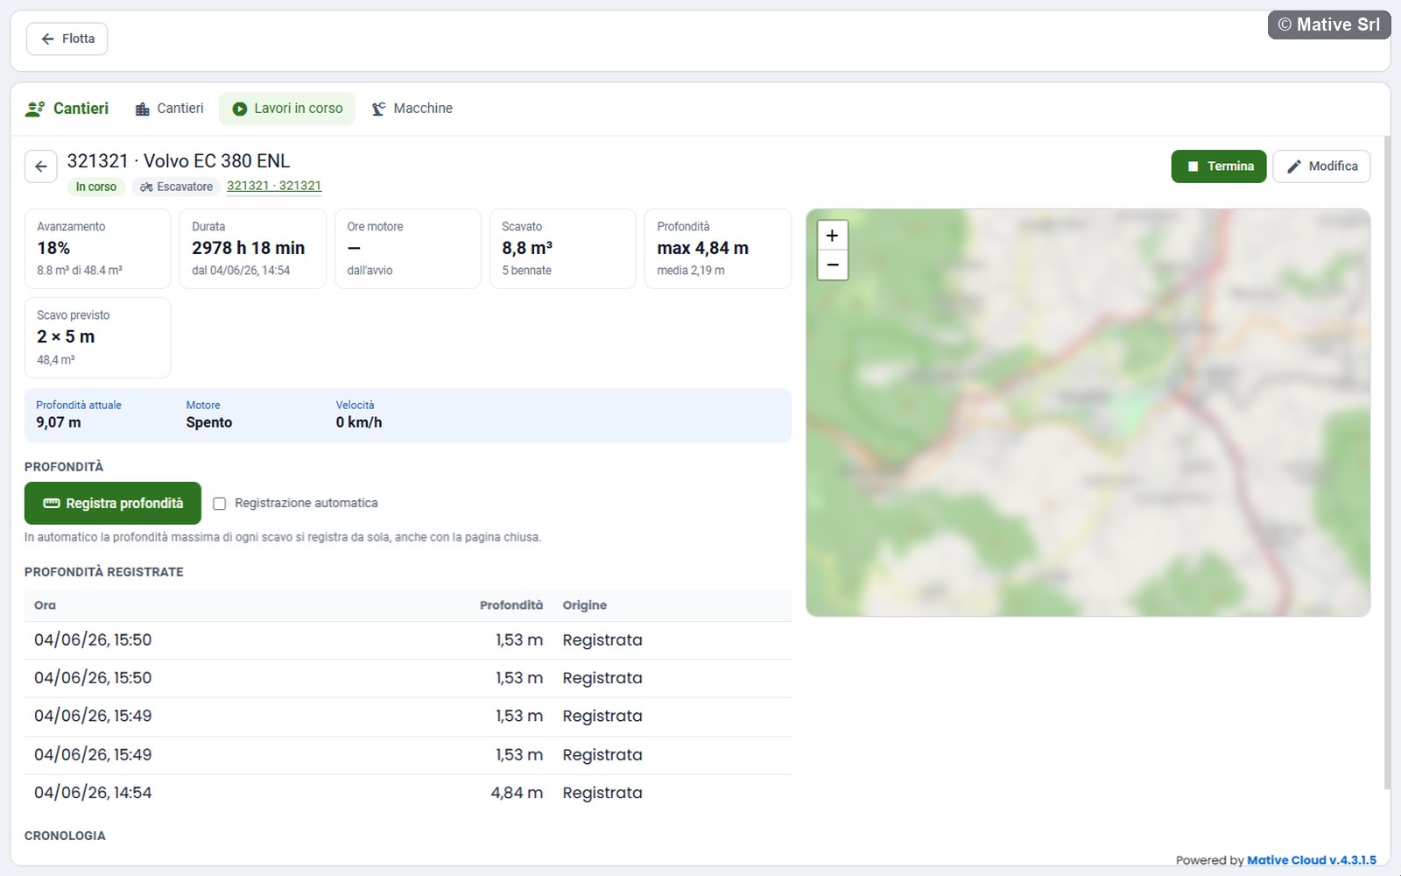This screenshot has width=1401, height=876.
Task: Click the Durata 2978 h 18 min value
Action: 249,248
